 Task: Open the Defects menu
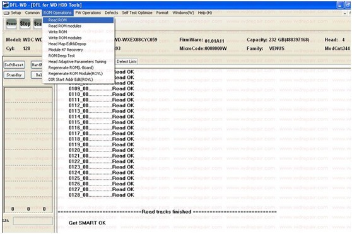(x=111, y=13)
